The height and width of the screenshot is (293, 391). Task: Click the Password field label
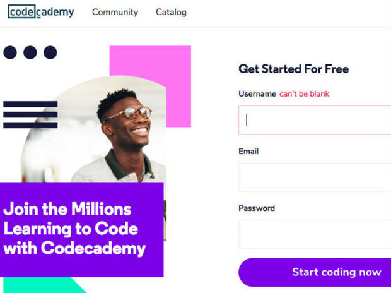257,208
